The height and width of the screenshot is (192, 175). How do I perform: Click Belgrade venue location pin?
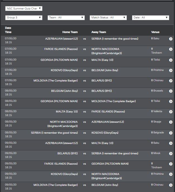click(152, 133)
